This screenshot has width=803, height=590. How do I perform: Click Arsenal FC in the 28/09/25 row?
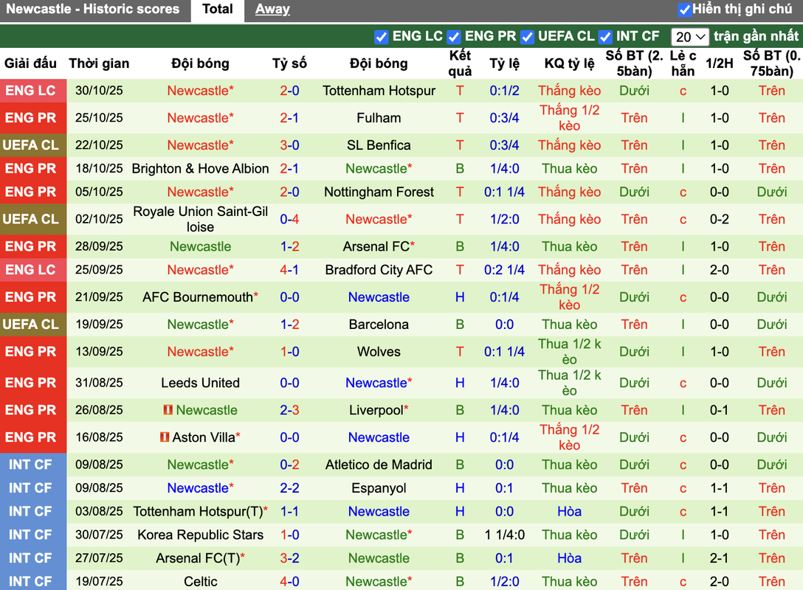[376, 246]
